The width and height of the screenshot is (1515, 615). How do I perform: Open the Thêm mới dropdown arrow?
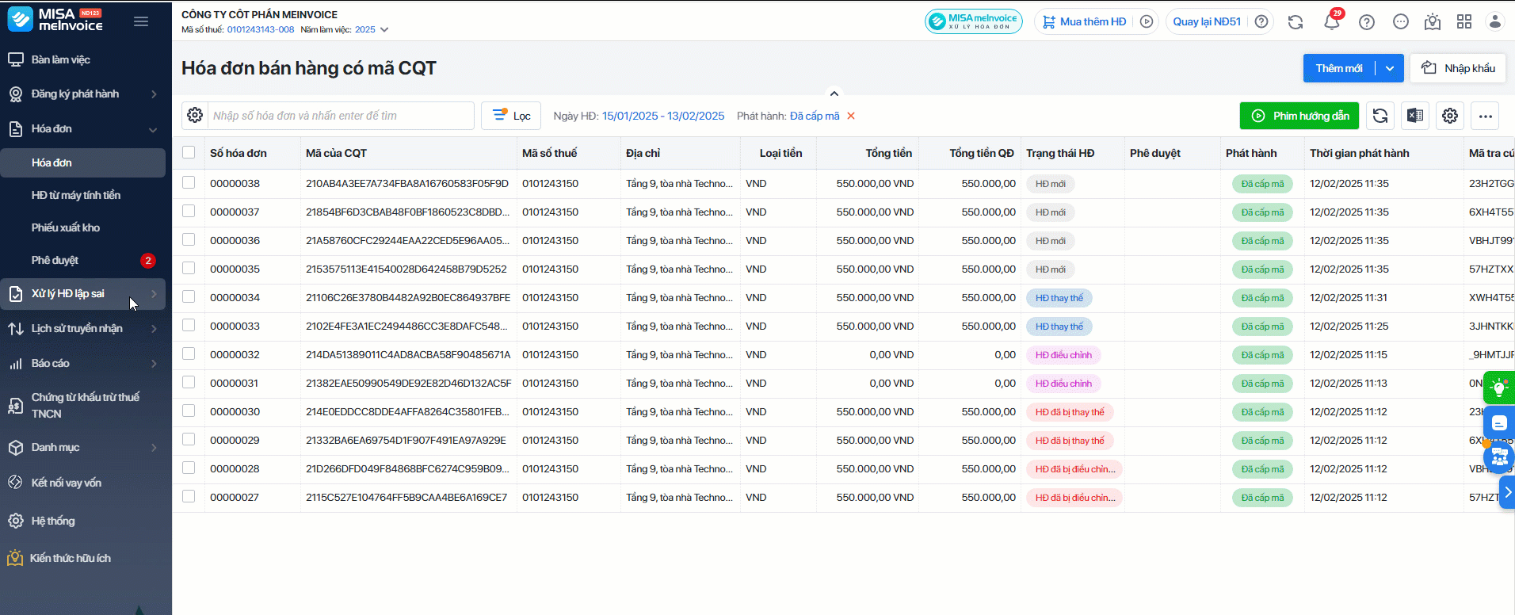pyautogui.click(x=1390, y=68)
